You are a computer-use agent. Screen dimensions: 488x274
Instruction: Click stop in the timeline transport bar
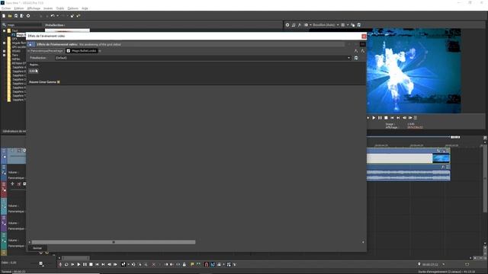91,264
